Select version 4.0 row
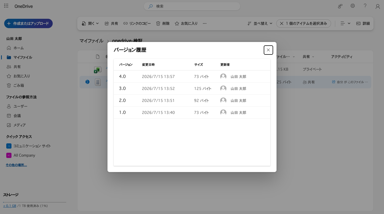 click(x=192, y=76)
